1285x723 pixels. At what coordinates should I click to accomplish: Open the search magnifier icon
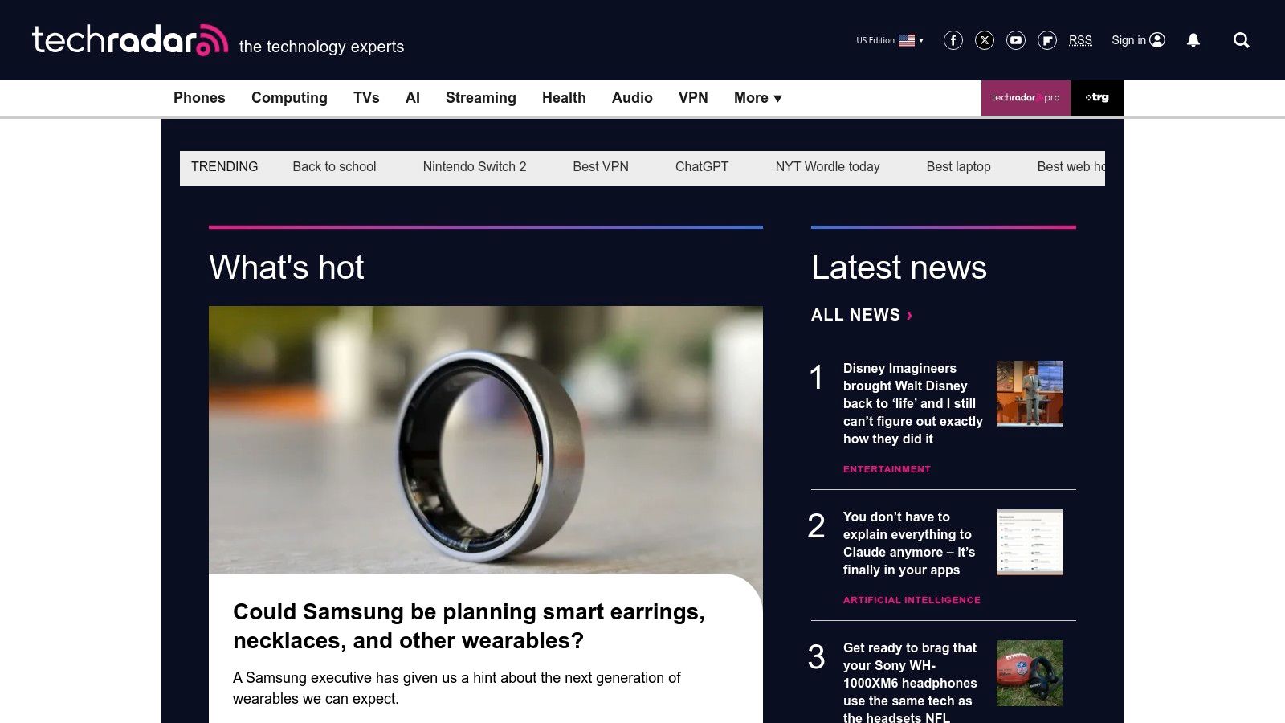[1242, 40]
